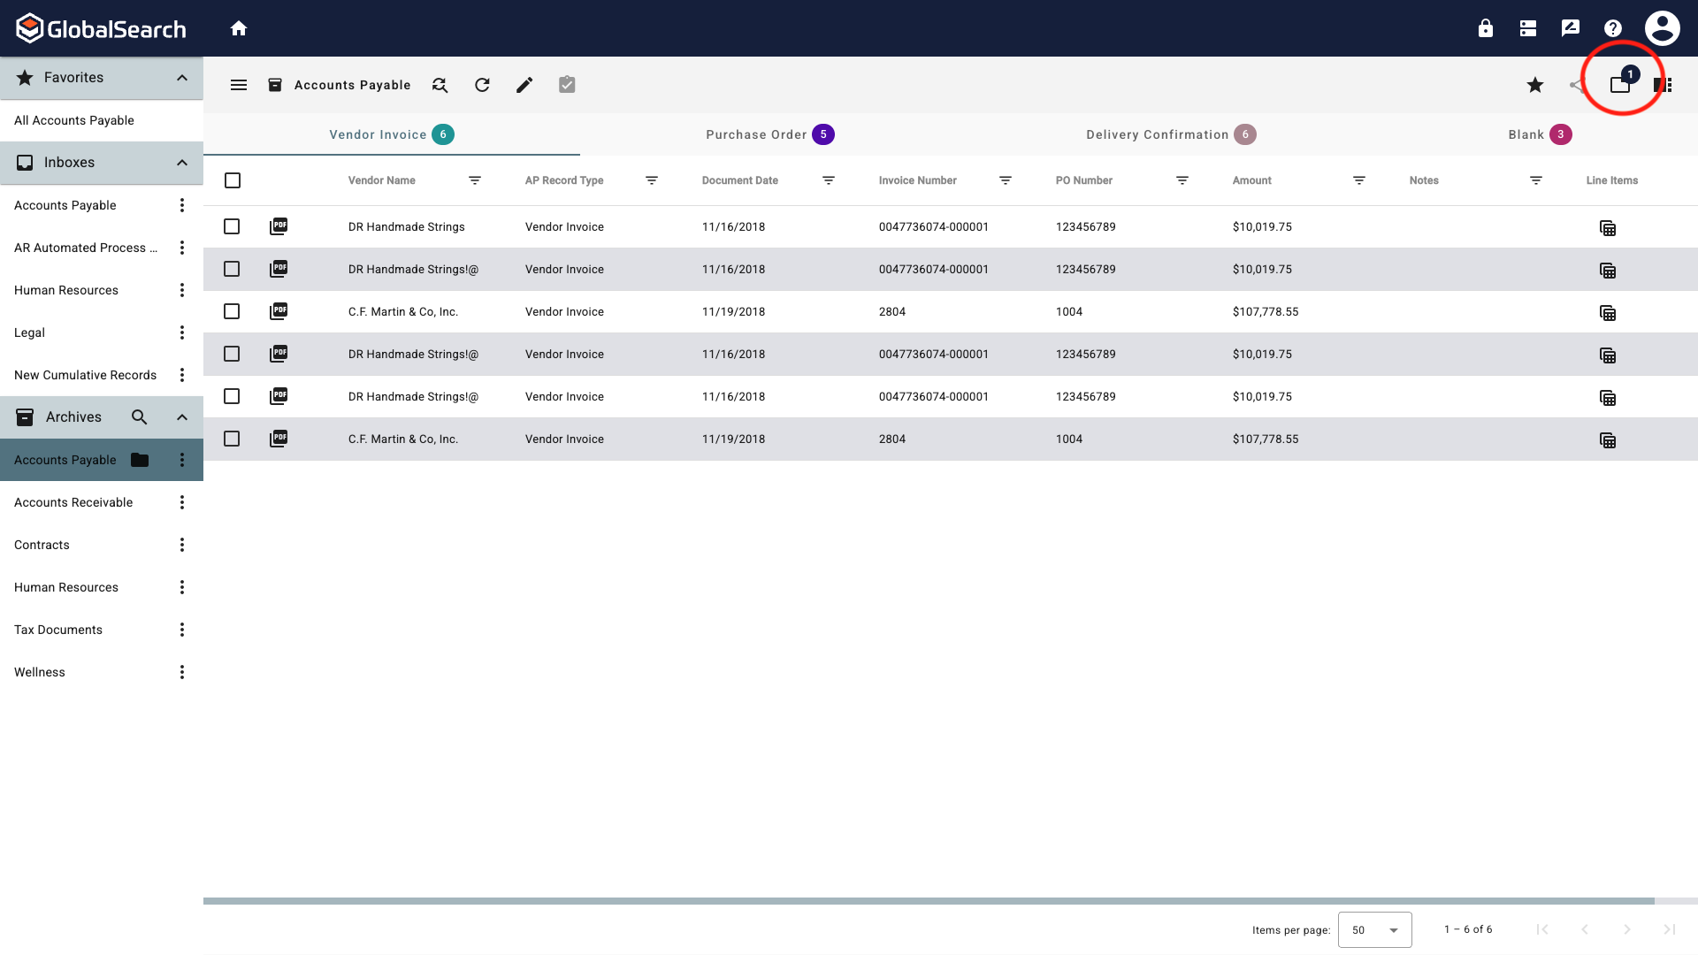Open All Accounts Payable favorite
1698x955 pixels.
(x=74, y=120)
